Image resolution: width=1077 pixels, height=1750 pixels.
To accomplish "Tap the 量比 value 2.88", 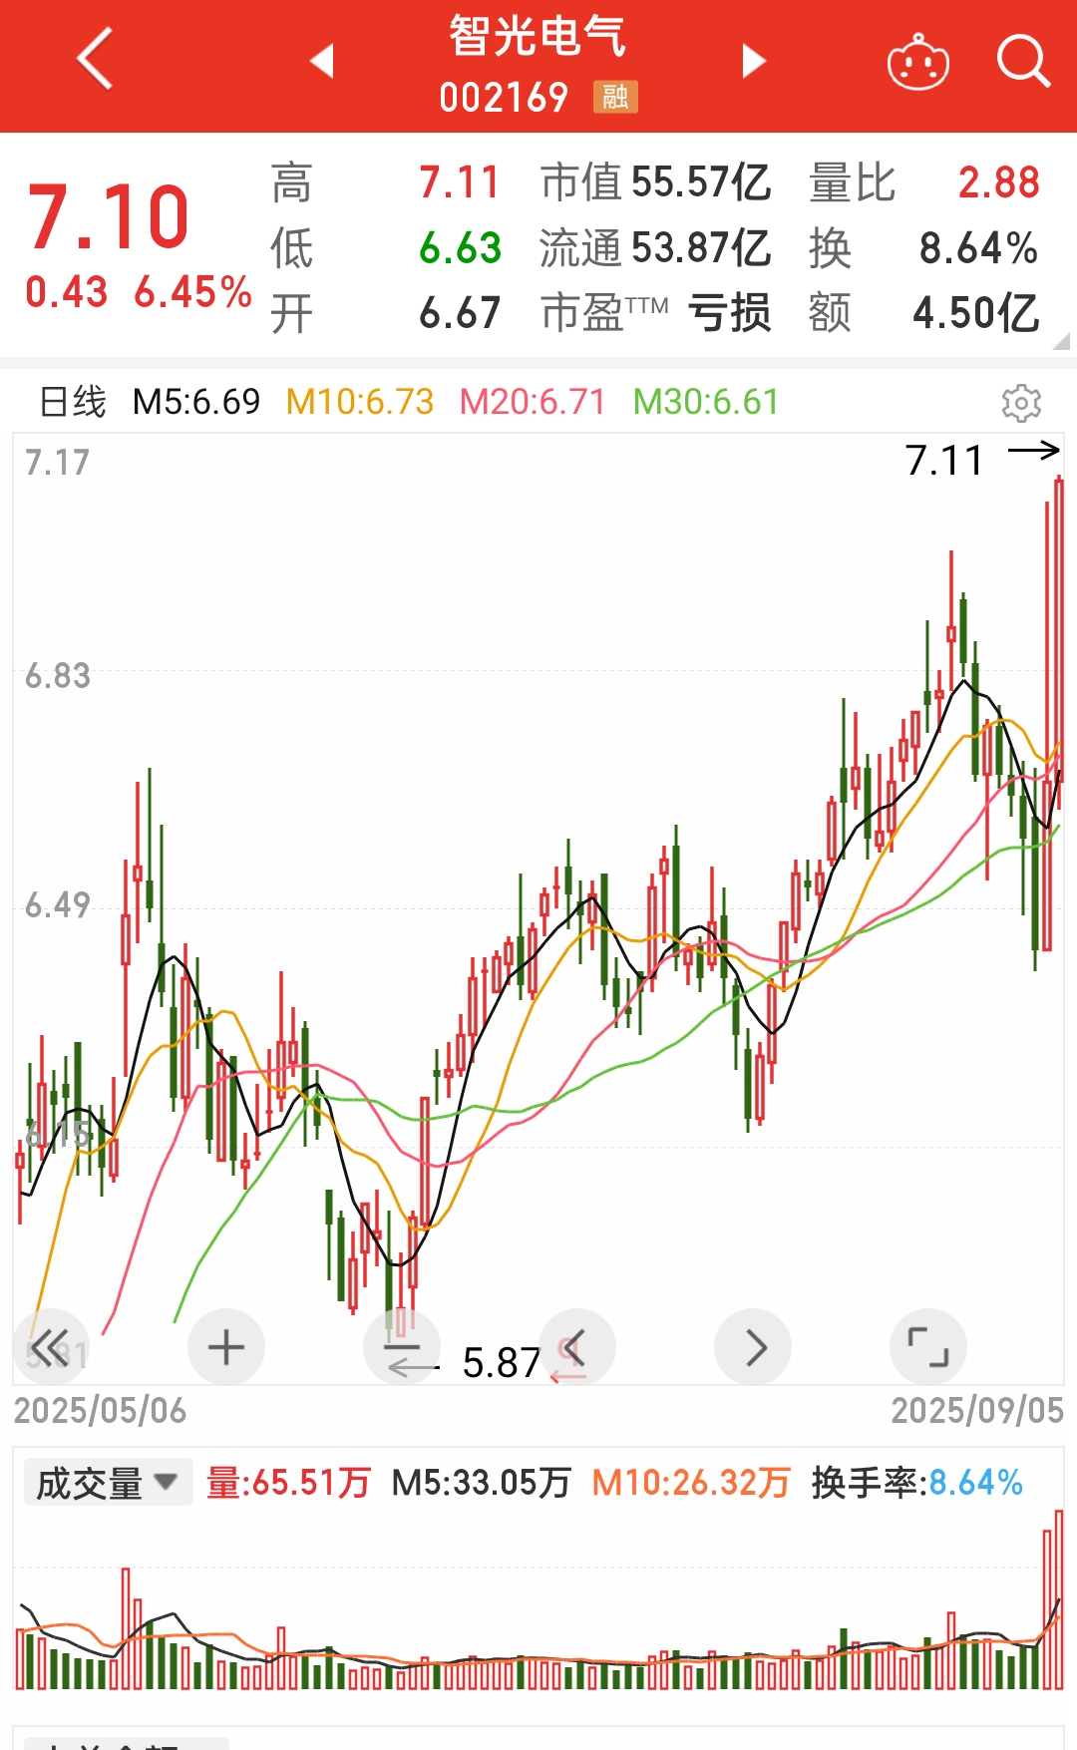I will coord(998,182).
